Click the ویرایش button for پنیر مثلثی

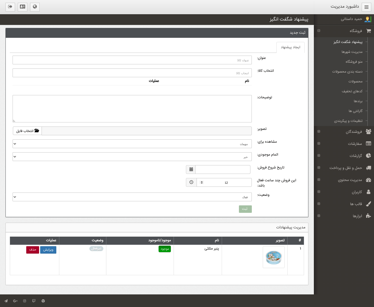[48, 250]
